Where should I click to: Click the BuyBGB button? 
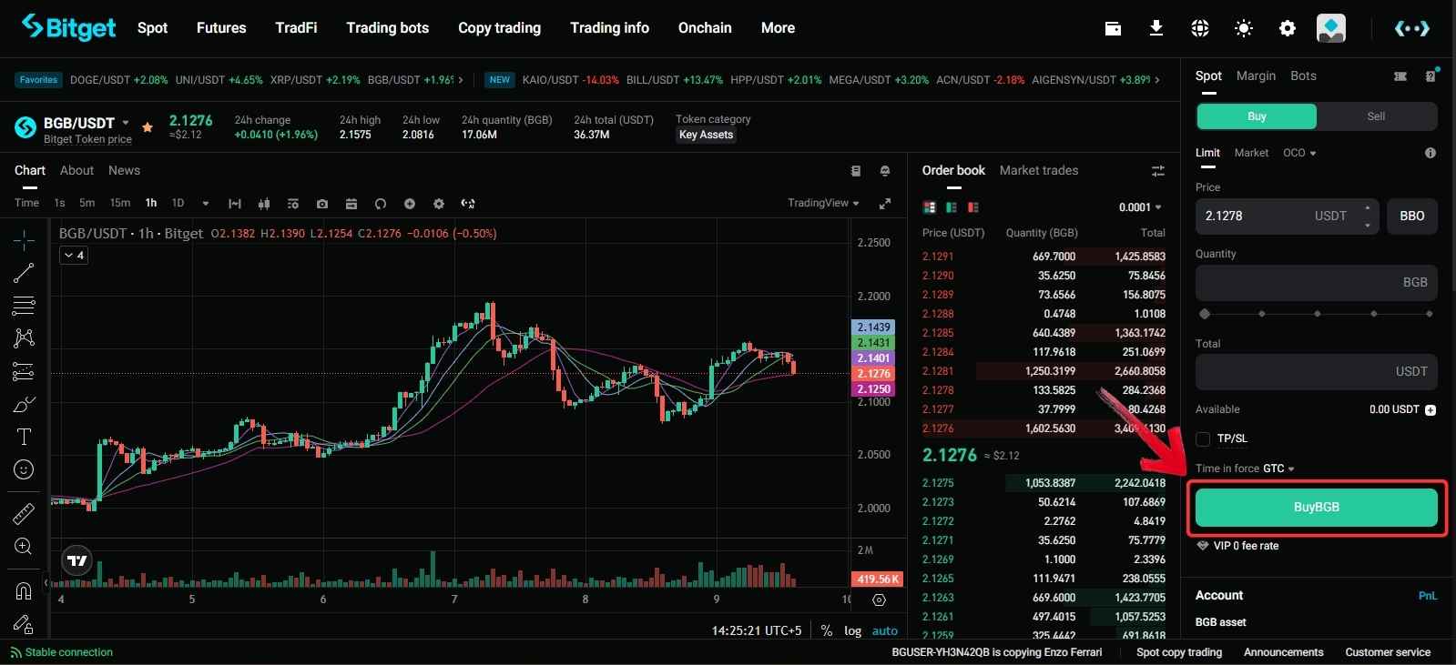[1317, 508]
